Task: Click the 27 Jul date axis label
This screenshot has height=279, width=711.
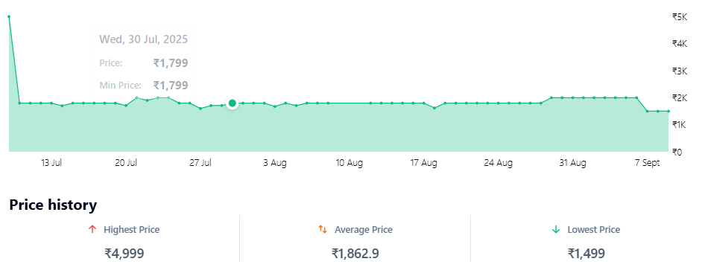Action: click(200, 163)
